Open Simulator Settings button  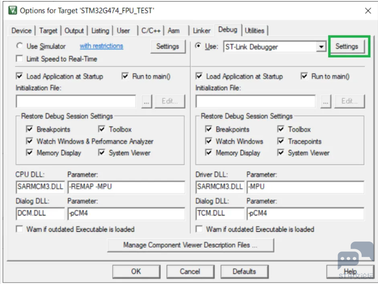coord(168,46)
